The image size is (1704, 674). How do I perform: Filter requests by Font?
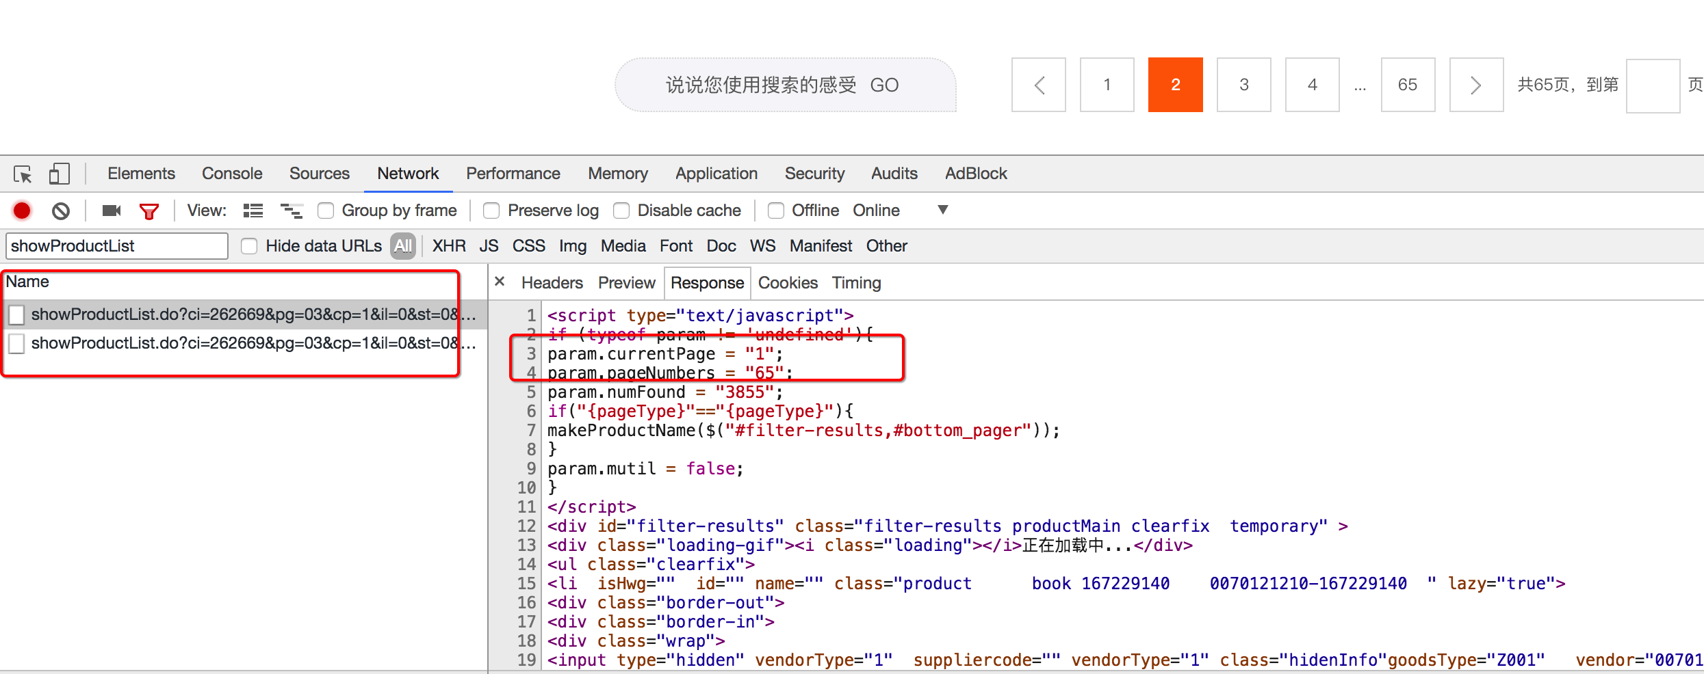[x=676, y=246]
